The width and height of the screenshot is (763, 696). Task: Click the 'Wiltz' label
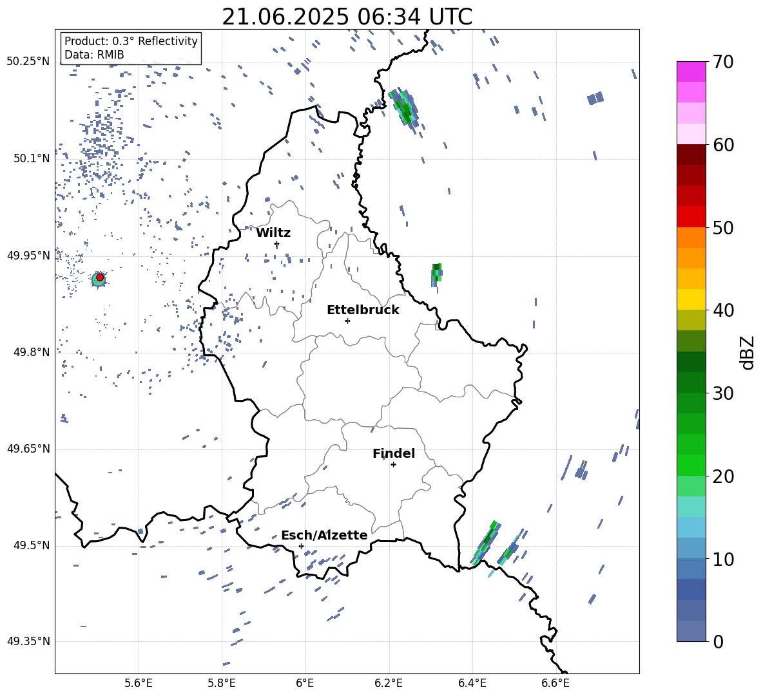pyautogui.click(x=273, y=233)
